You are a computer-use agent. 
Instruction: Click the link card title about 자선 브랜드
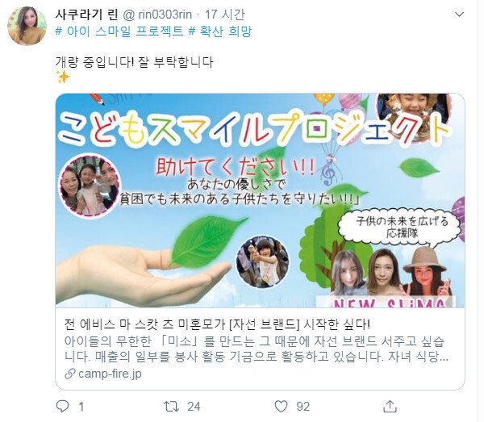pos(217,324)
